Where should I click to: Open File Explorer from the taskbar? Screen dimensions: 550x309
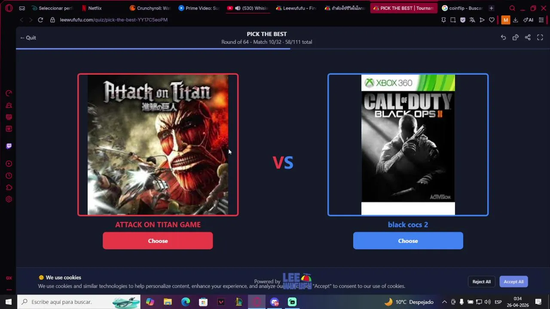(x=168, y=302)
